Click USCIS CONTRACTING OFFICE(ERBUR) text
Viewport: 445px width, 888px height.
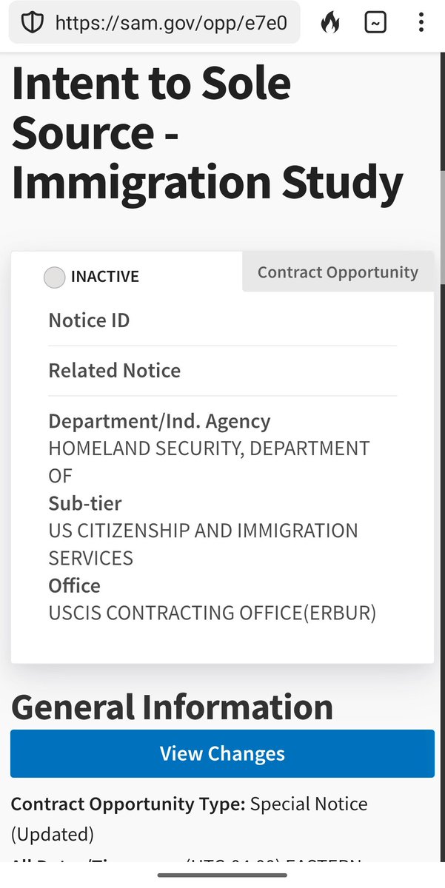(213, 613)
